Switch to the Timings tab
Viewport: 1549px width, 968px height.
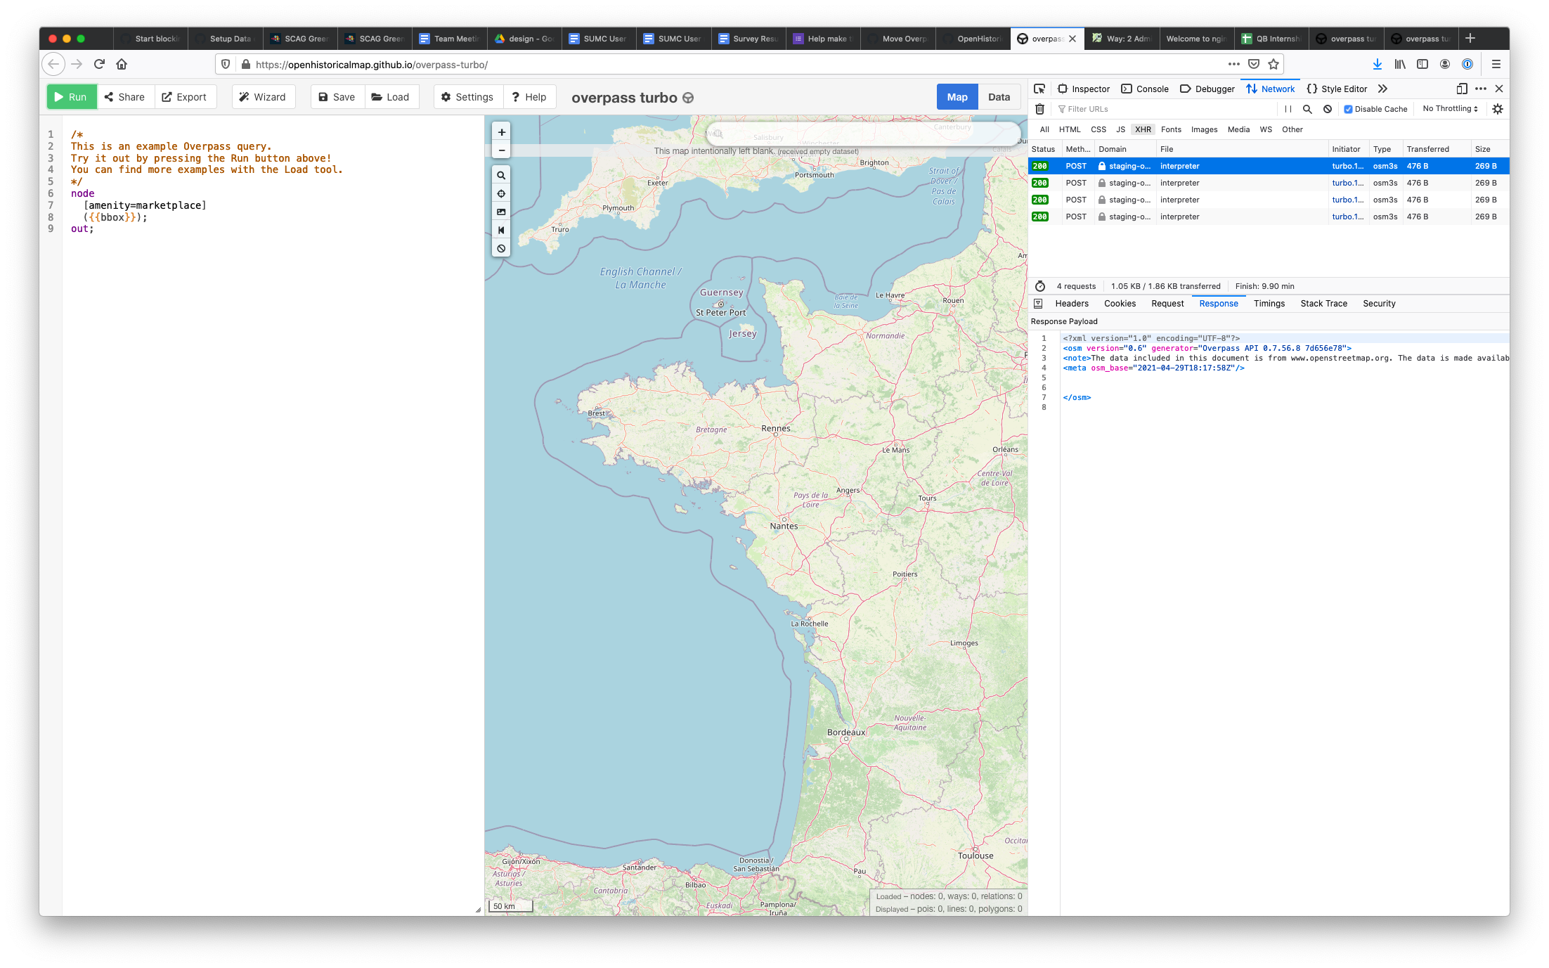(1269, 303)
